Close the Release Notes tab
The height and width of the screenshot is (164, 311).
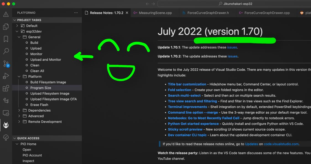coord(127,13)
